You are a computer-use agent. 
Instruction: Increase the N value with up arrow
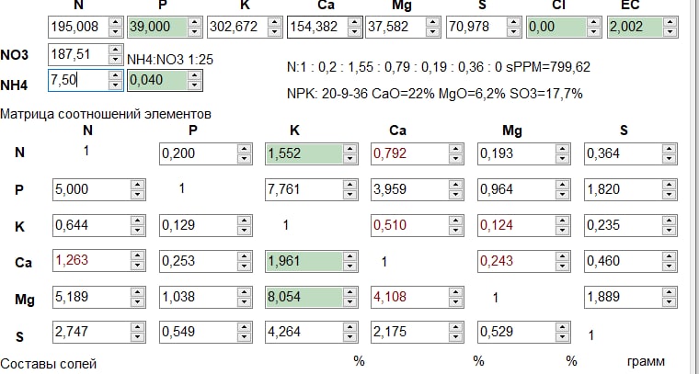pyautogui.click(x=116, y=22)
